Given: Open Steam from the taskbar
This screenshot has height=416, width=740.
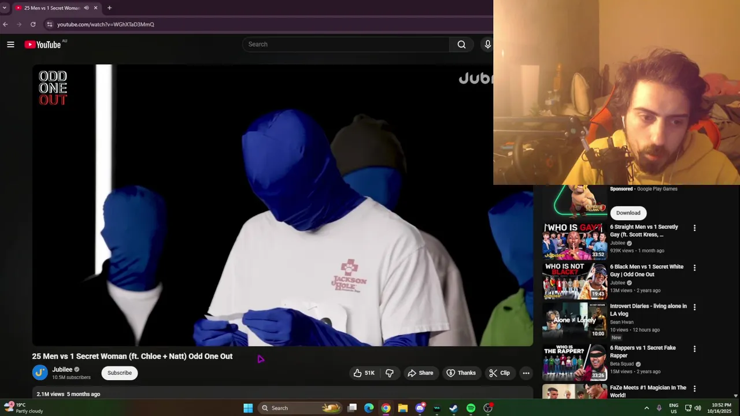Looking at the screenshot, I should [x=454, y=408].
